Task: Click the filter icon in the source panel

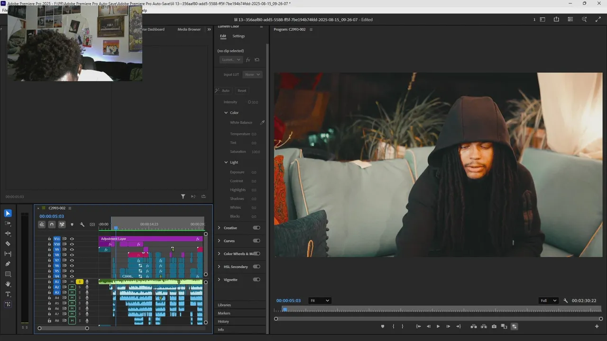Action: (x=183, y=197)
